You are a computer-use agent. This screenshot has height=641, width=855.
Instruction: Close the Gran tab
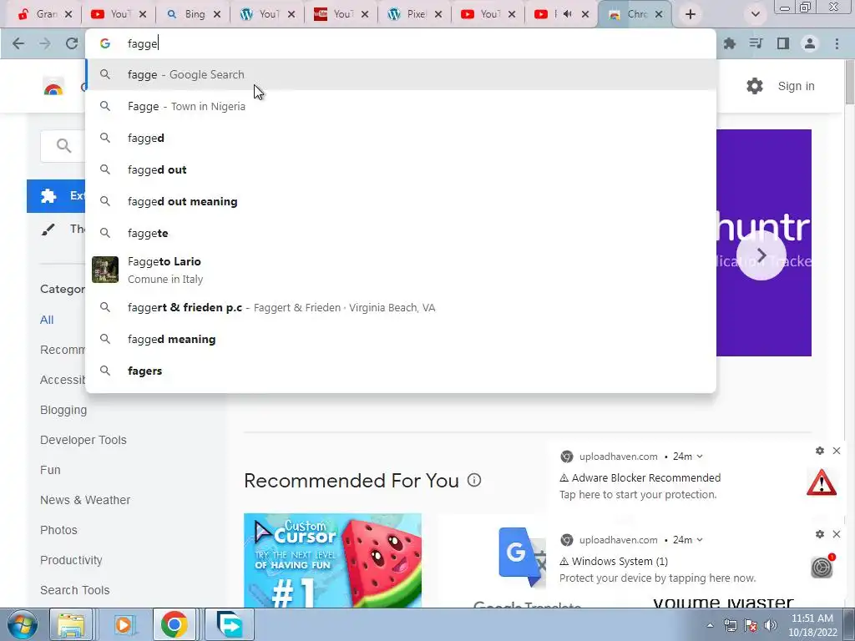(x=68, y=14)
